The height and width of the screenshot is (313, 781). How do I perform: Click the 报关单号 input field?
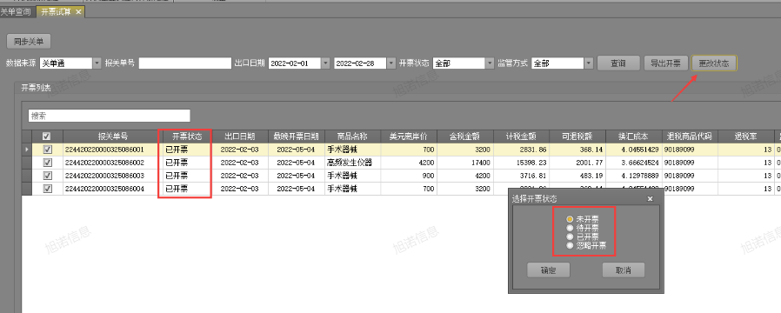(184, 63)
